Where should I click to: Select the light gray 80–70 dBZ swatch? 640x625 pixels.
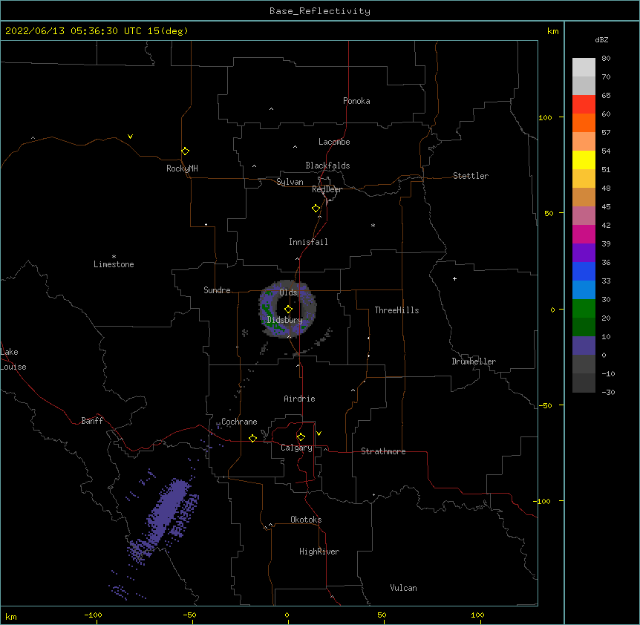click(584, 67)
